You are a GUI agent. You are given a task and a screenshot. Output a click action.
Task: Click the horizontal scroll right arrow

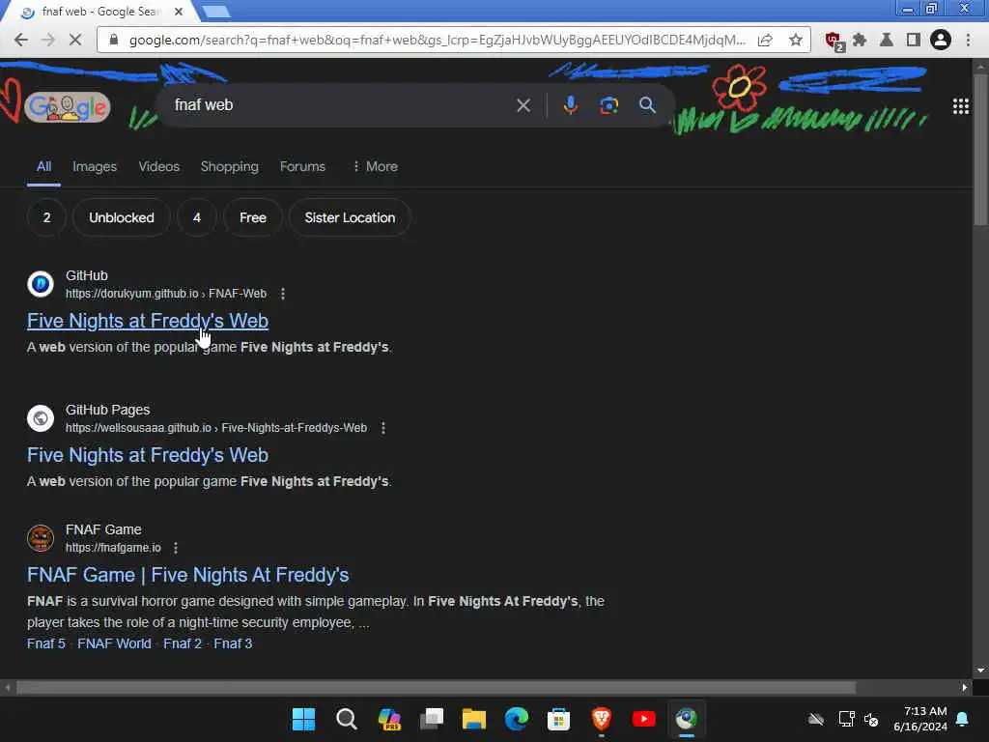click(965, 688)
